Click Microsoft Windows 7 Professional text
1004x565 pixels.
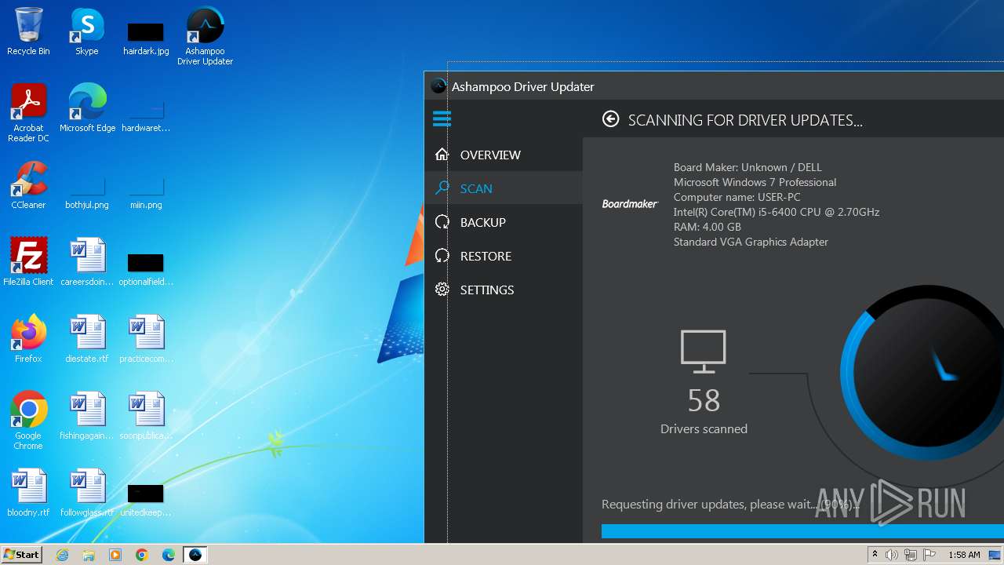coord(755,182)
